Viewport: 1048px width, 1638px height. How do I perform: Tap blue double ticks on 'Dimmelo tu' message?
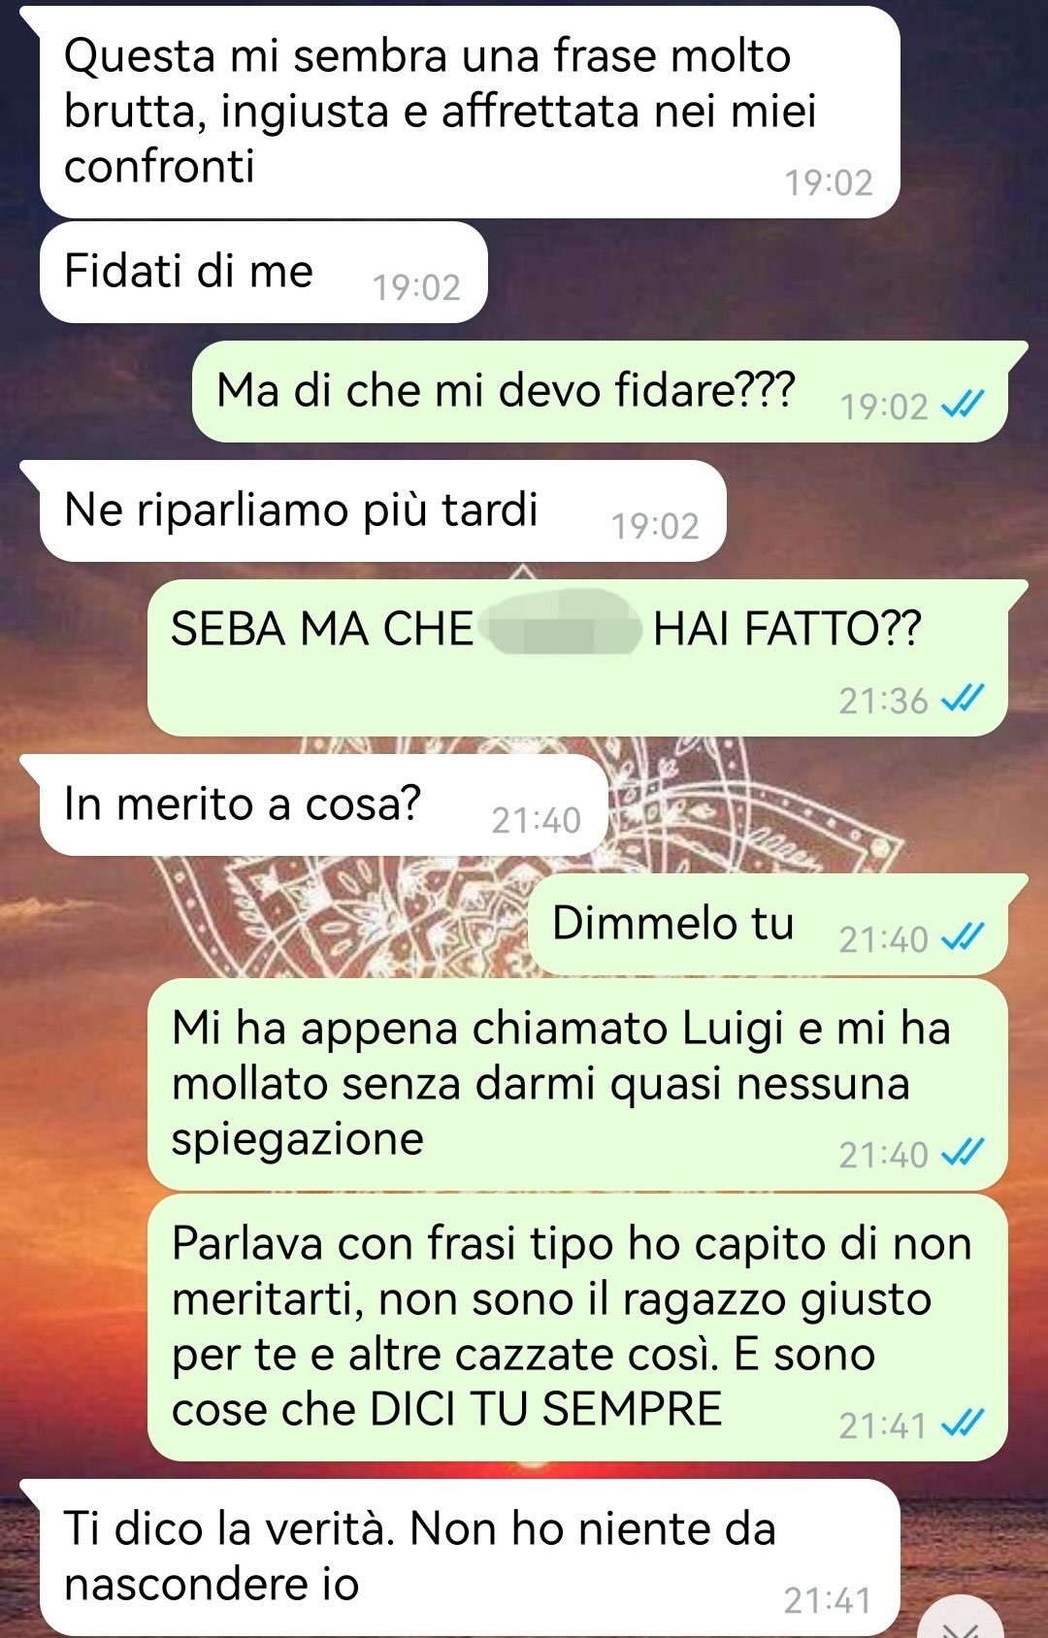pyautogui.click(x=963, y=935)
